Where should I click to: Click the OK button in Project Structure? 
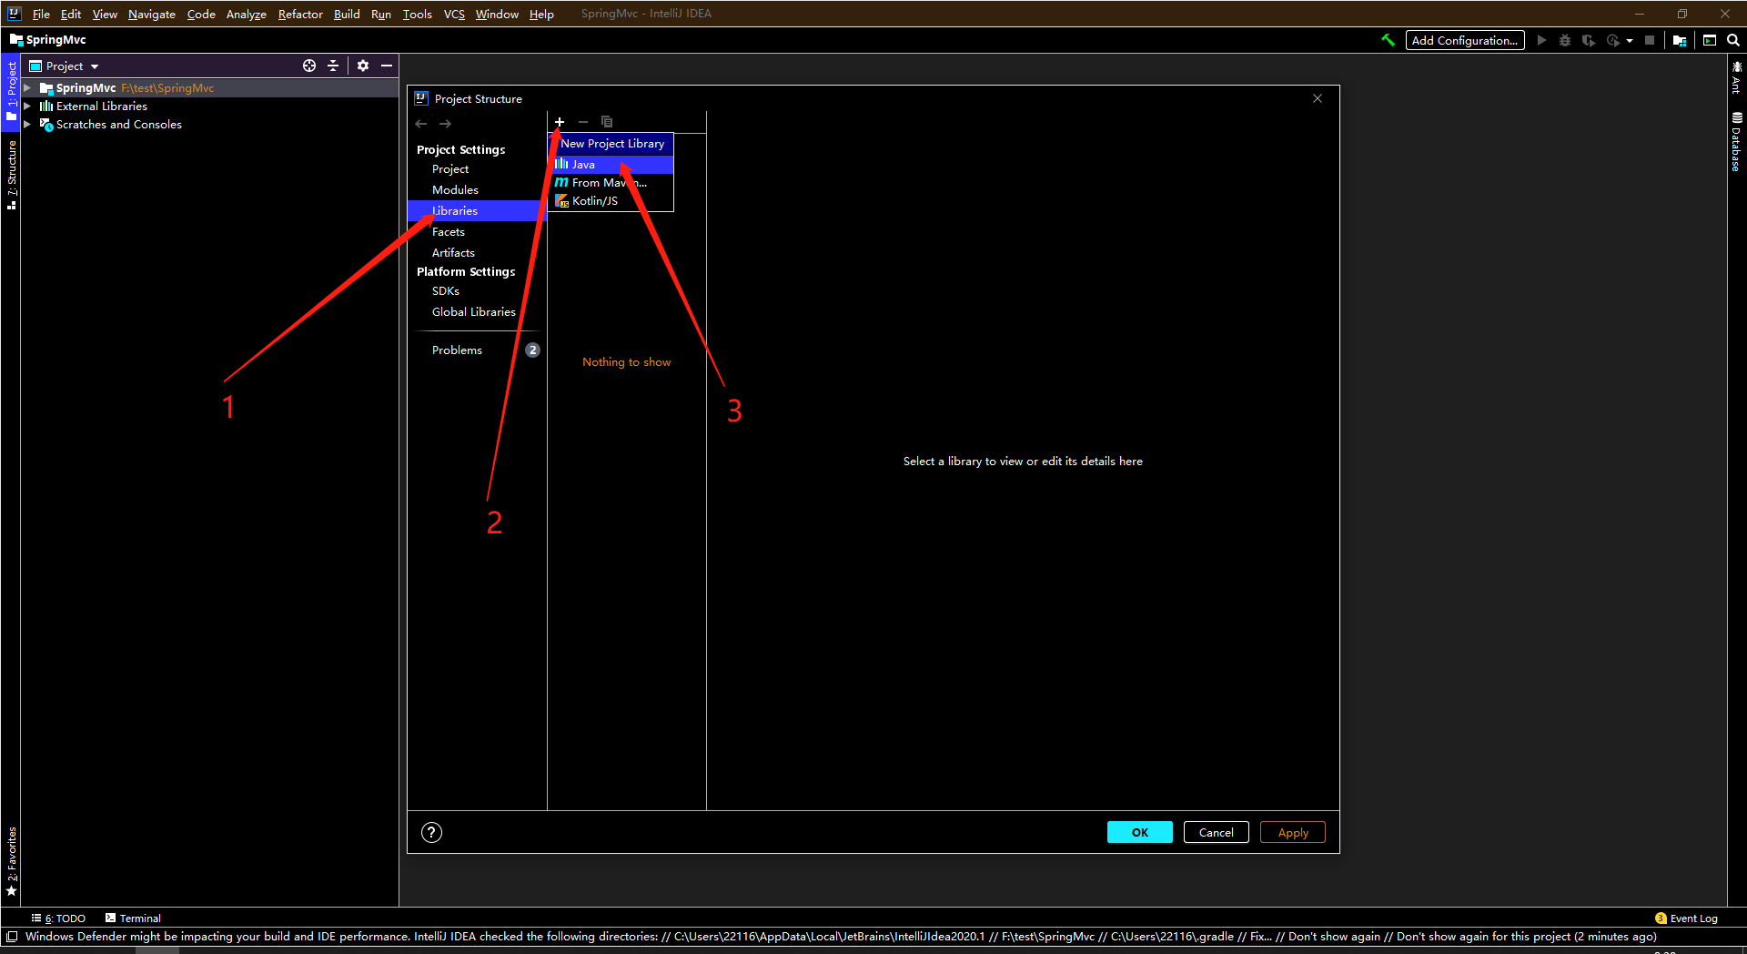(1139, 832)
